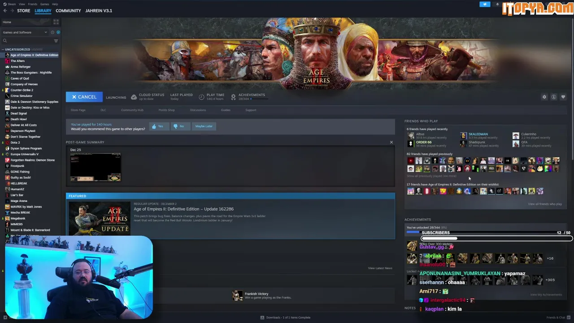
Task: Open the Help menu
Action: (55, 4)
